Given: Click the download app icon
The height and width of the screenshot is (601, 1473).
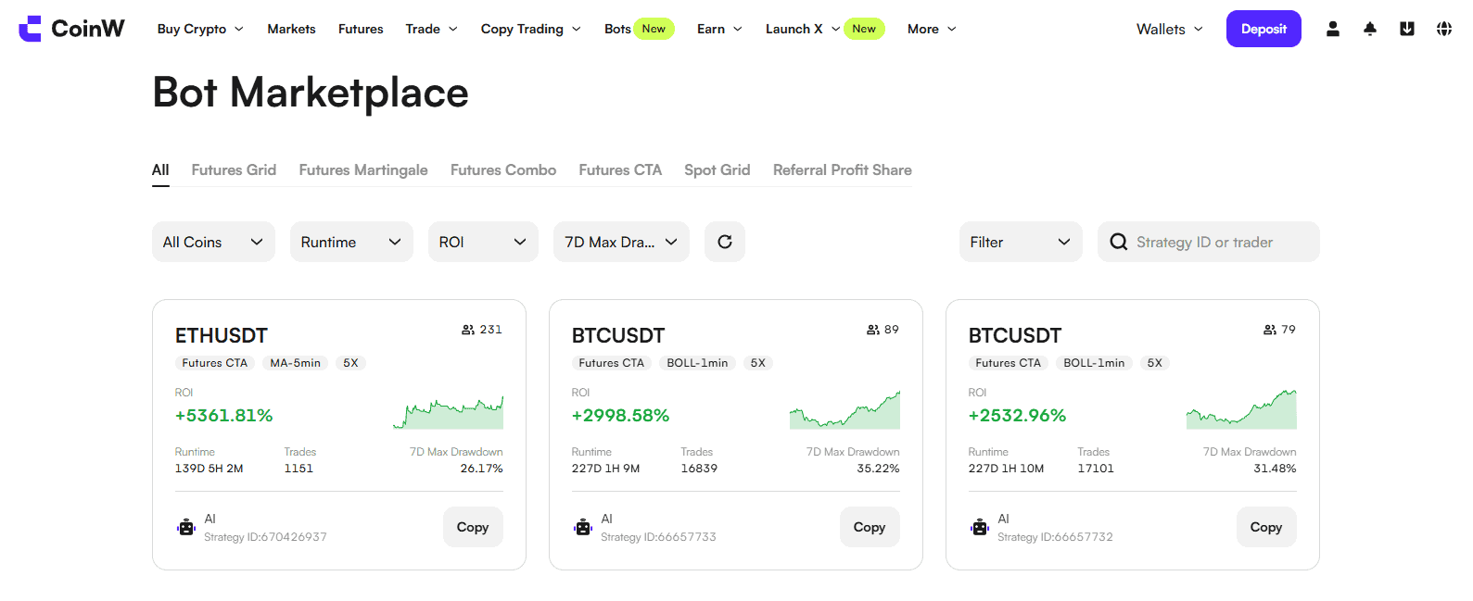Looking at the screenshot, I should [x=1407, y=29].
